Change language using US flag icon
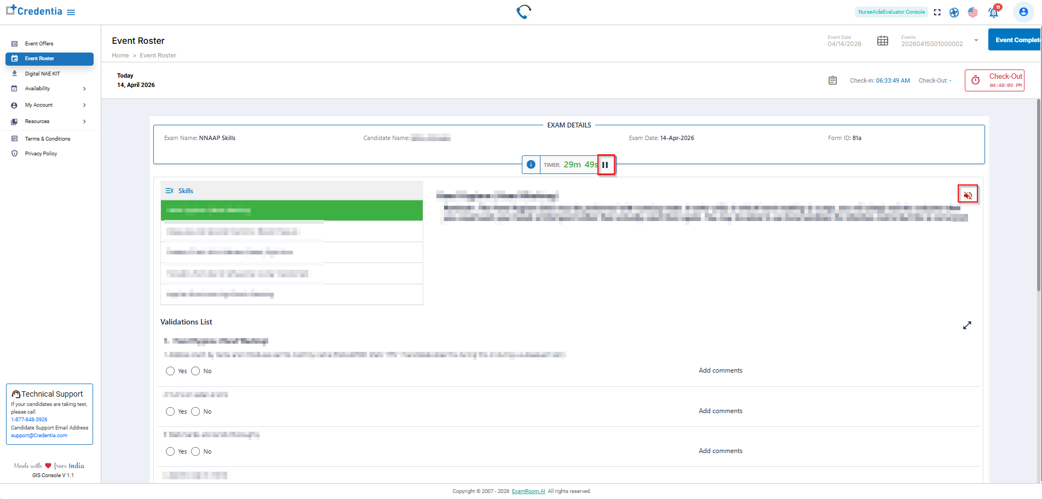 pos(972,12)
